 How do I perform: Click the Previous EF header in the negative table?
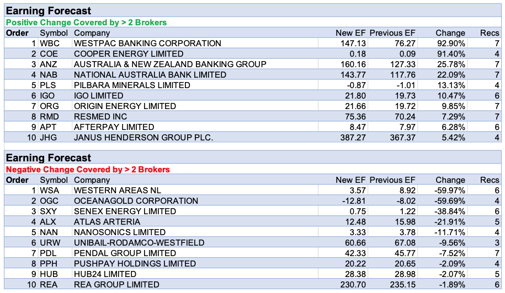coord(392,180)
